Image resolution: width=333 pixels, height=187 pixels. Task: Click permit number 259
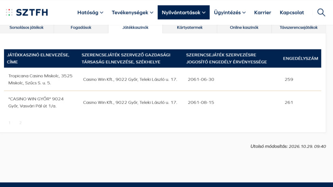coord(289,79)
